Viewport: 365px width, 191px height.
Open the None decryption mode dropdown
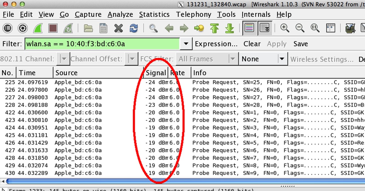pos(263,59)
